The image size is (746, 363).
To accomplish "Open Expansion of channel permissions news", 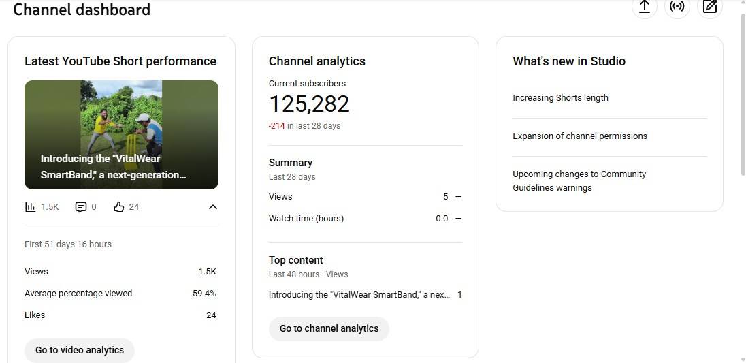I will (580, 136).
